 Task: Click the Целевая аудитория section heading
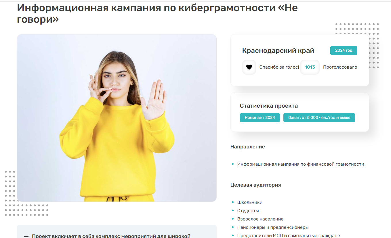click(x=255, y=185)
